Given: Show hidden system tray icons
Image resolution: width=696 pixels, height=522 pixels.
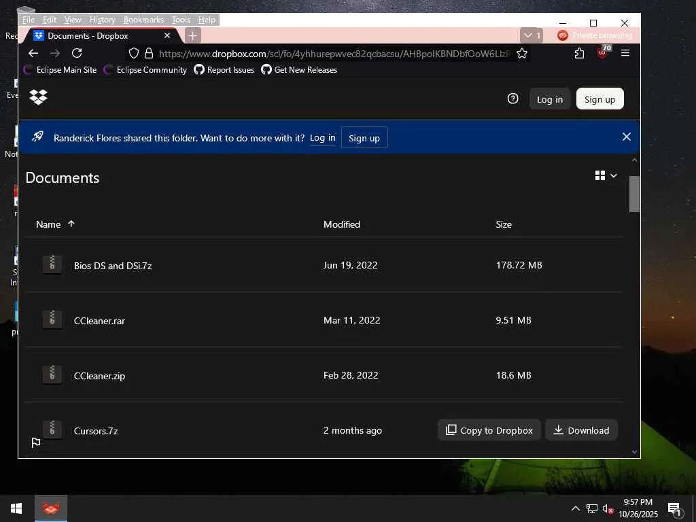Looking at the screenshot, I should pyautogui.click(x=575, y=508).
